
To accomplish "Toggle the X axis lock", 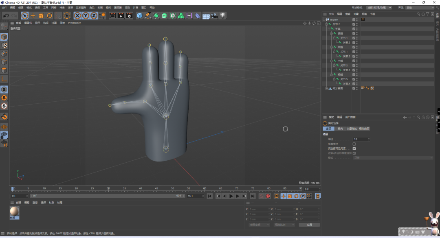I will 77,15.
